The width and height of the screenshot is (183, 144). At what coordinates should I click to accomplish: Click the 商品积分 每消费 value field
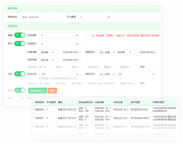pos(132,52)
